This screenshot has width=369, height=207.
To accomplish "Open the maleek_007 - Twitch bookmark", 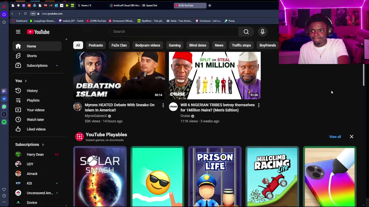I will tap(71, 21).
